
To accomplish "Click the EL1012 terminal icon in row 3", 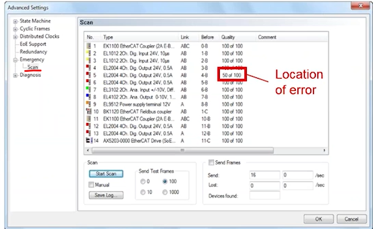I will tap(88, 60).
